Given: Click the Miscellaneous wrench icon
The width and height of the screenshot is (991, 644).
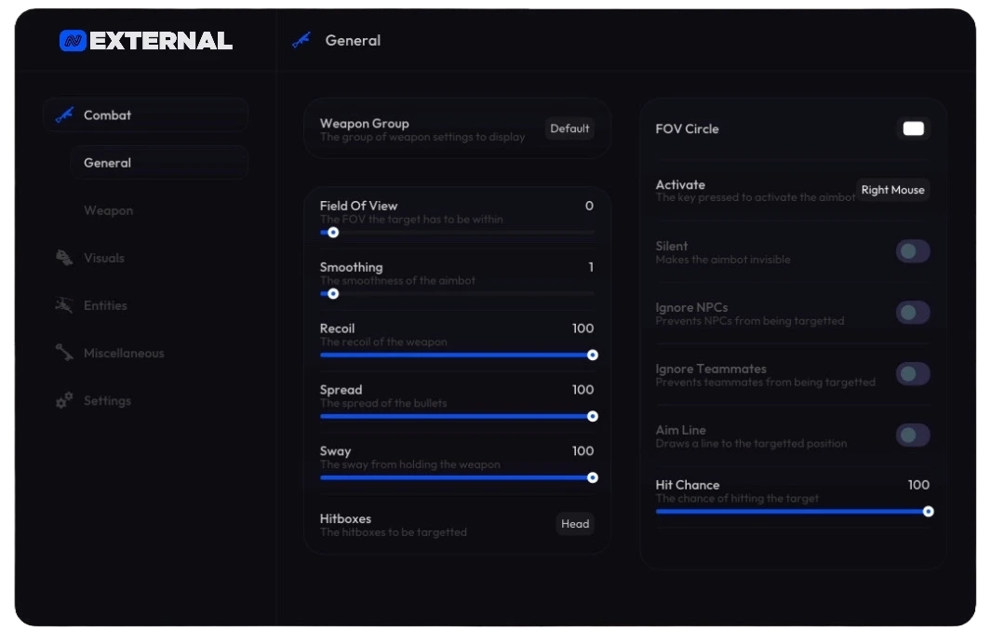Looking at the screenshot, I should coord(64,353).
